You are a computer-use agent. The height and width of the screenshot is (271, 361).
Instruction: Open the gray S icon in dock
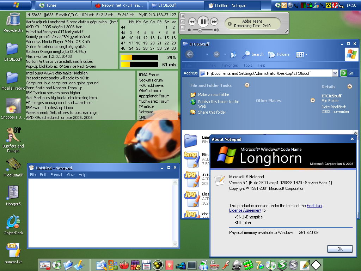293,265
